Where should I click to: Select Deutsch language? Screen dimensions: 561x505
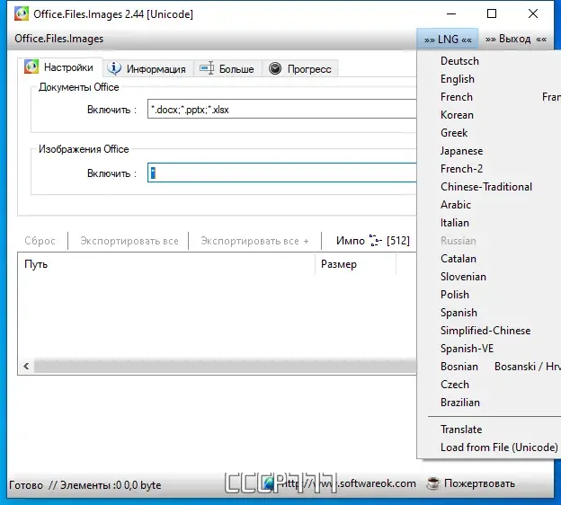459,61
